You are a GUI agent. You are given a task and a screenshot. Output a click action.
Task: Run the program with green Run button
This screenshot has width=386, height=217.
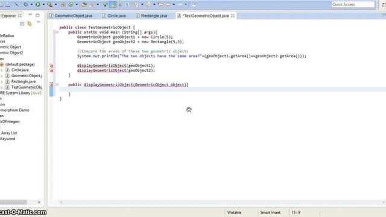[x=37, y=4]
